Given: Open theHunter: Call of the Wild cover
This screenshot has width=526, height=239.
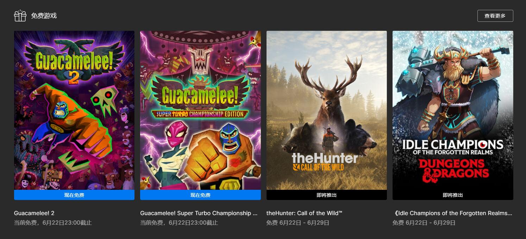Looking at the screenshot, I should [x=327, y=110].
